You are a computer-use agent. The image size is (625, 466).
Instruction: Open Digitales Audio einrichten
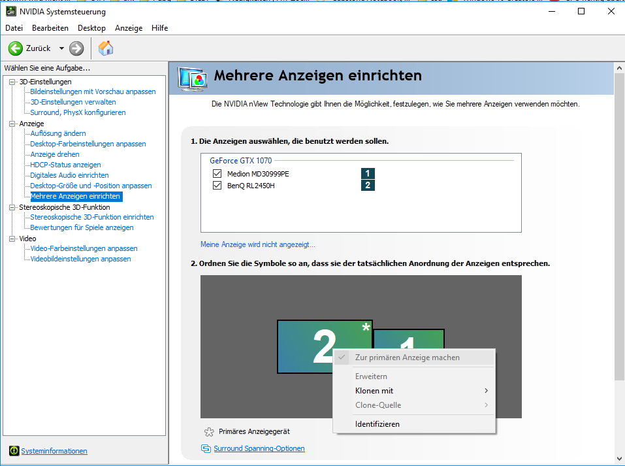(x=69, y=175)
